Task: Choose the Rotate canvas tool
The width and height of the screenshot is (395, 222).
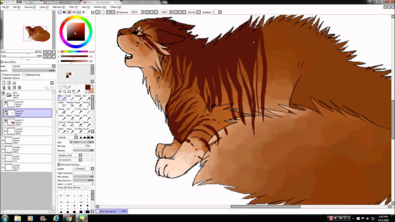Action: click(x=69, y=92)
